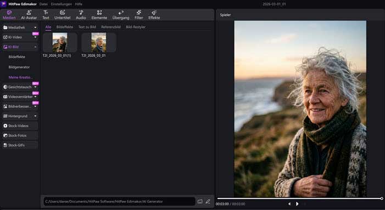This screenshot has height=210, width=385.
Task: Click the HitPaw Edimakor app logo
Action: 3,4
